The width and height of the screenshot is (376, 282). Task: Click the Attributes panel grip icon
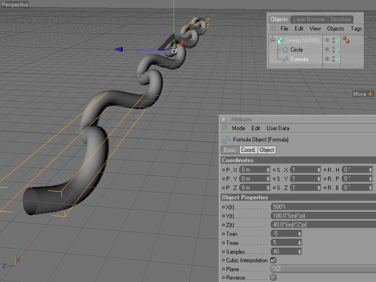[x=225, y=128]
